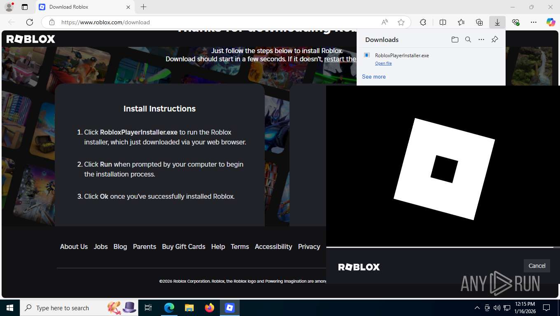Screen dimensions: 560x316
Task: Open Microsoft Edge from taskbar
Action: [x=169, y=308]
